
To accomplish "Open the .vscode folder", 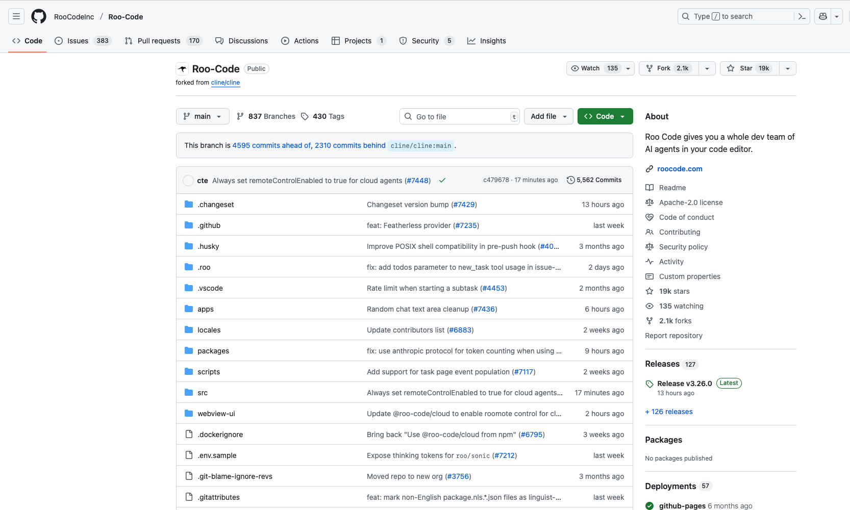I will pos(210,288).
